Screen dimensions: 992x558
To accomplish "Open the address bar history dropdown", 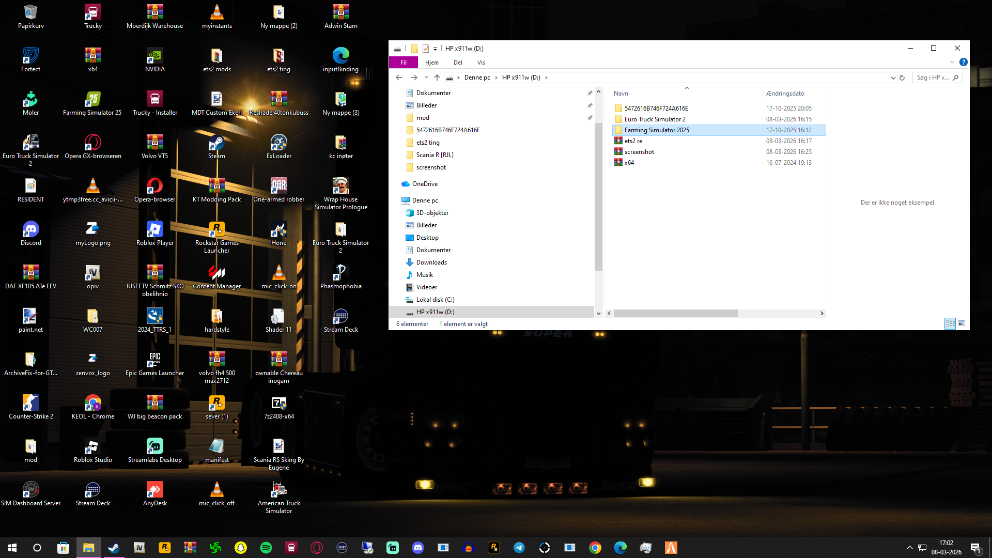I will (893, 78).
